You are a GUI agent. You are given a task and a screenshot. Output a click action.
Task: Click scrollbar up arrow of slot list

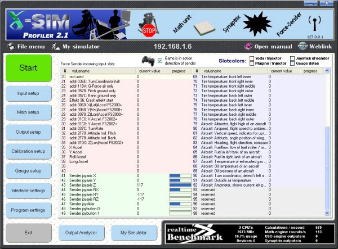pos(327,71)
